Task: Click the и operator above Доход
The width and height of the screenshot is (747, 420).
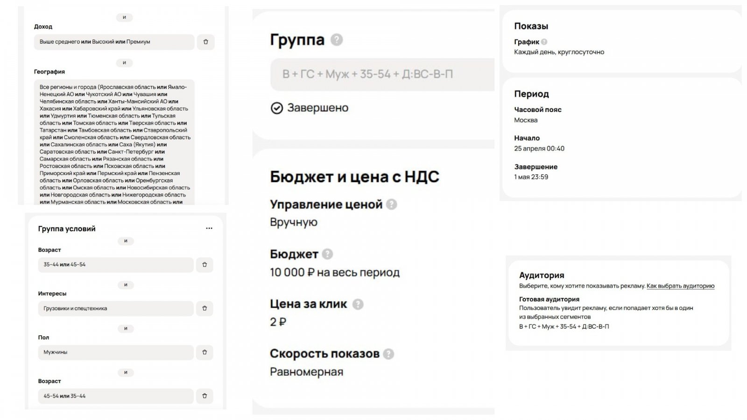Action: coord(124,17)
